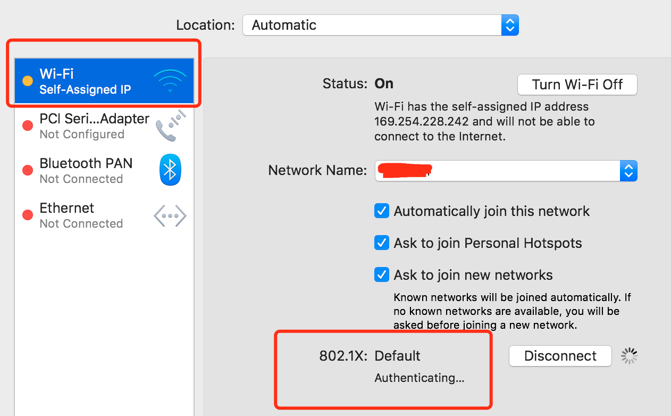Image resolution: width=671 pixels, height=416 pixels.
Task: Click the red dot next to Bluetooth PAN
Action: [27, 170]
